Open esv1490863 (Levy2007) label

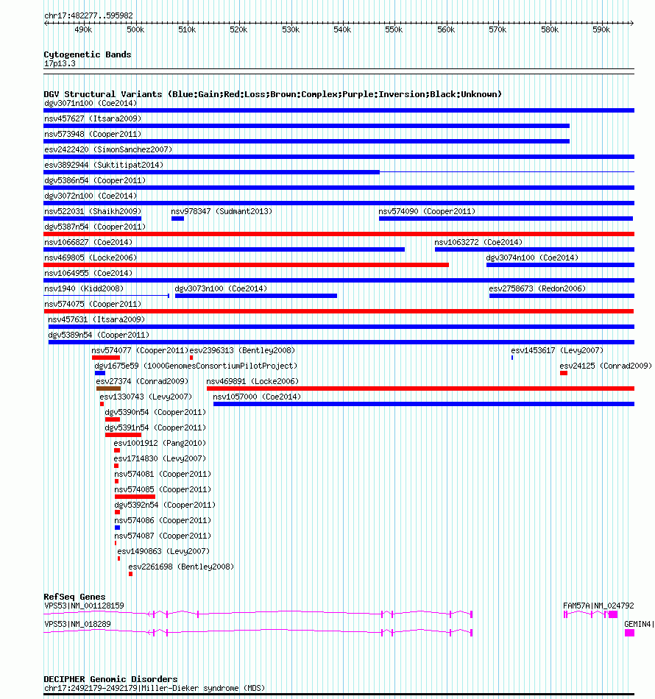pyautogui.click(x=163, y=551)
